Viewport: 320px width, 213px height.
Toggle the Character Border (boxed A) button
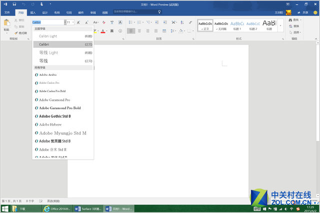(x=120, y=22)
